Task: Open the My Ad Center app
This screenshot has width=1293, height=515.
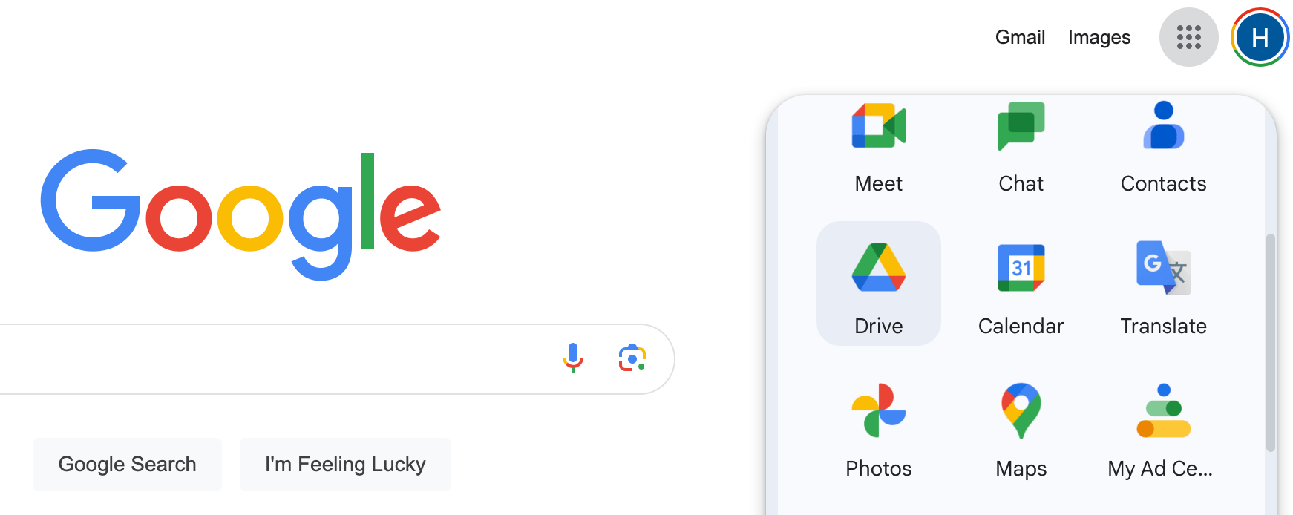Action: point(1163,427)
